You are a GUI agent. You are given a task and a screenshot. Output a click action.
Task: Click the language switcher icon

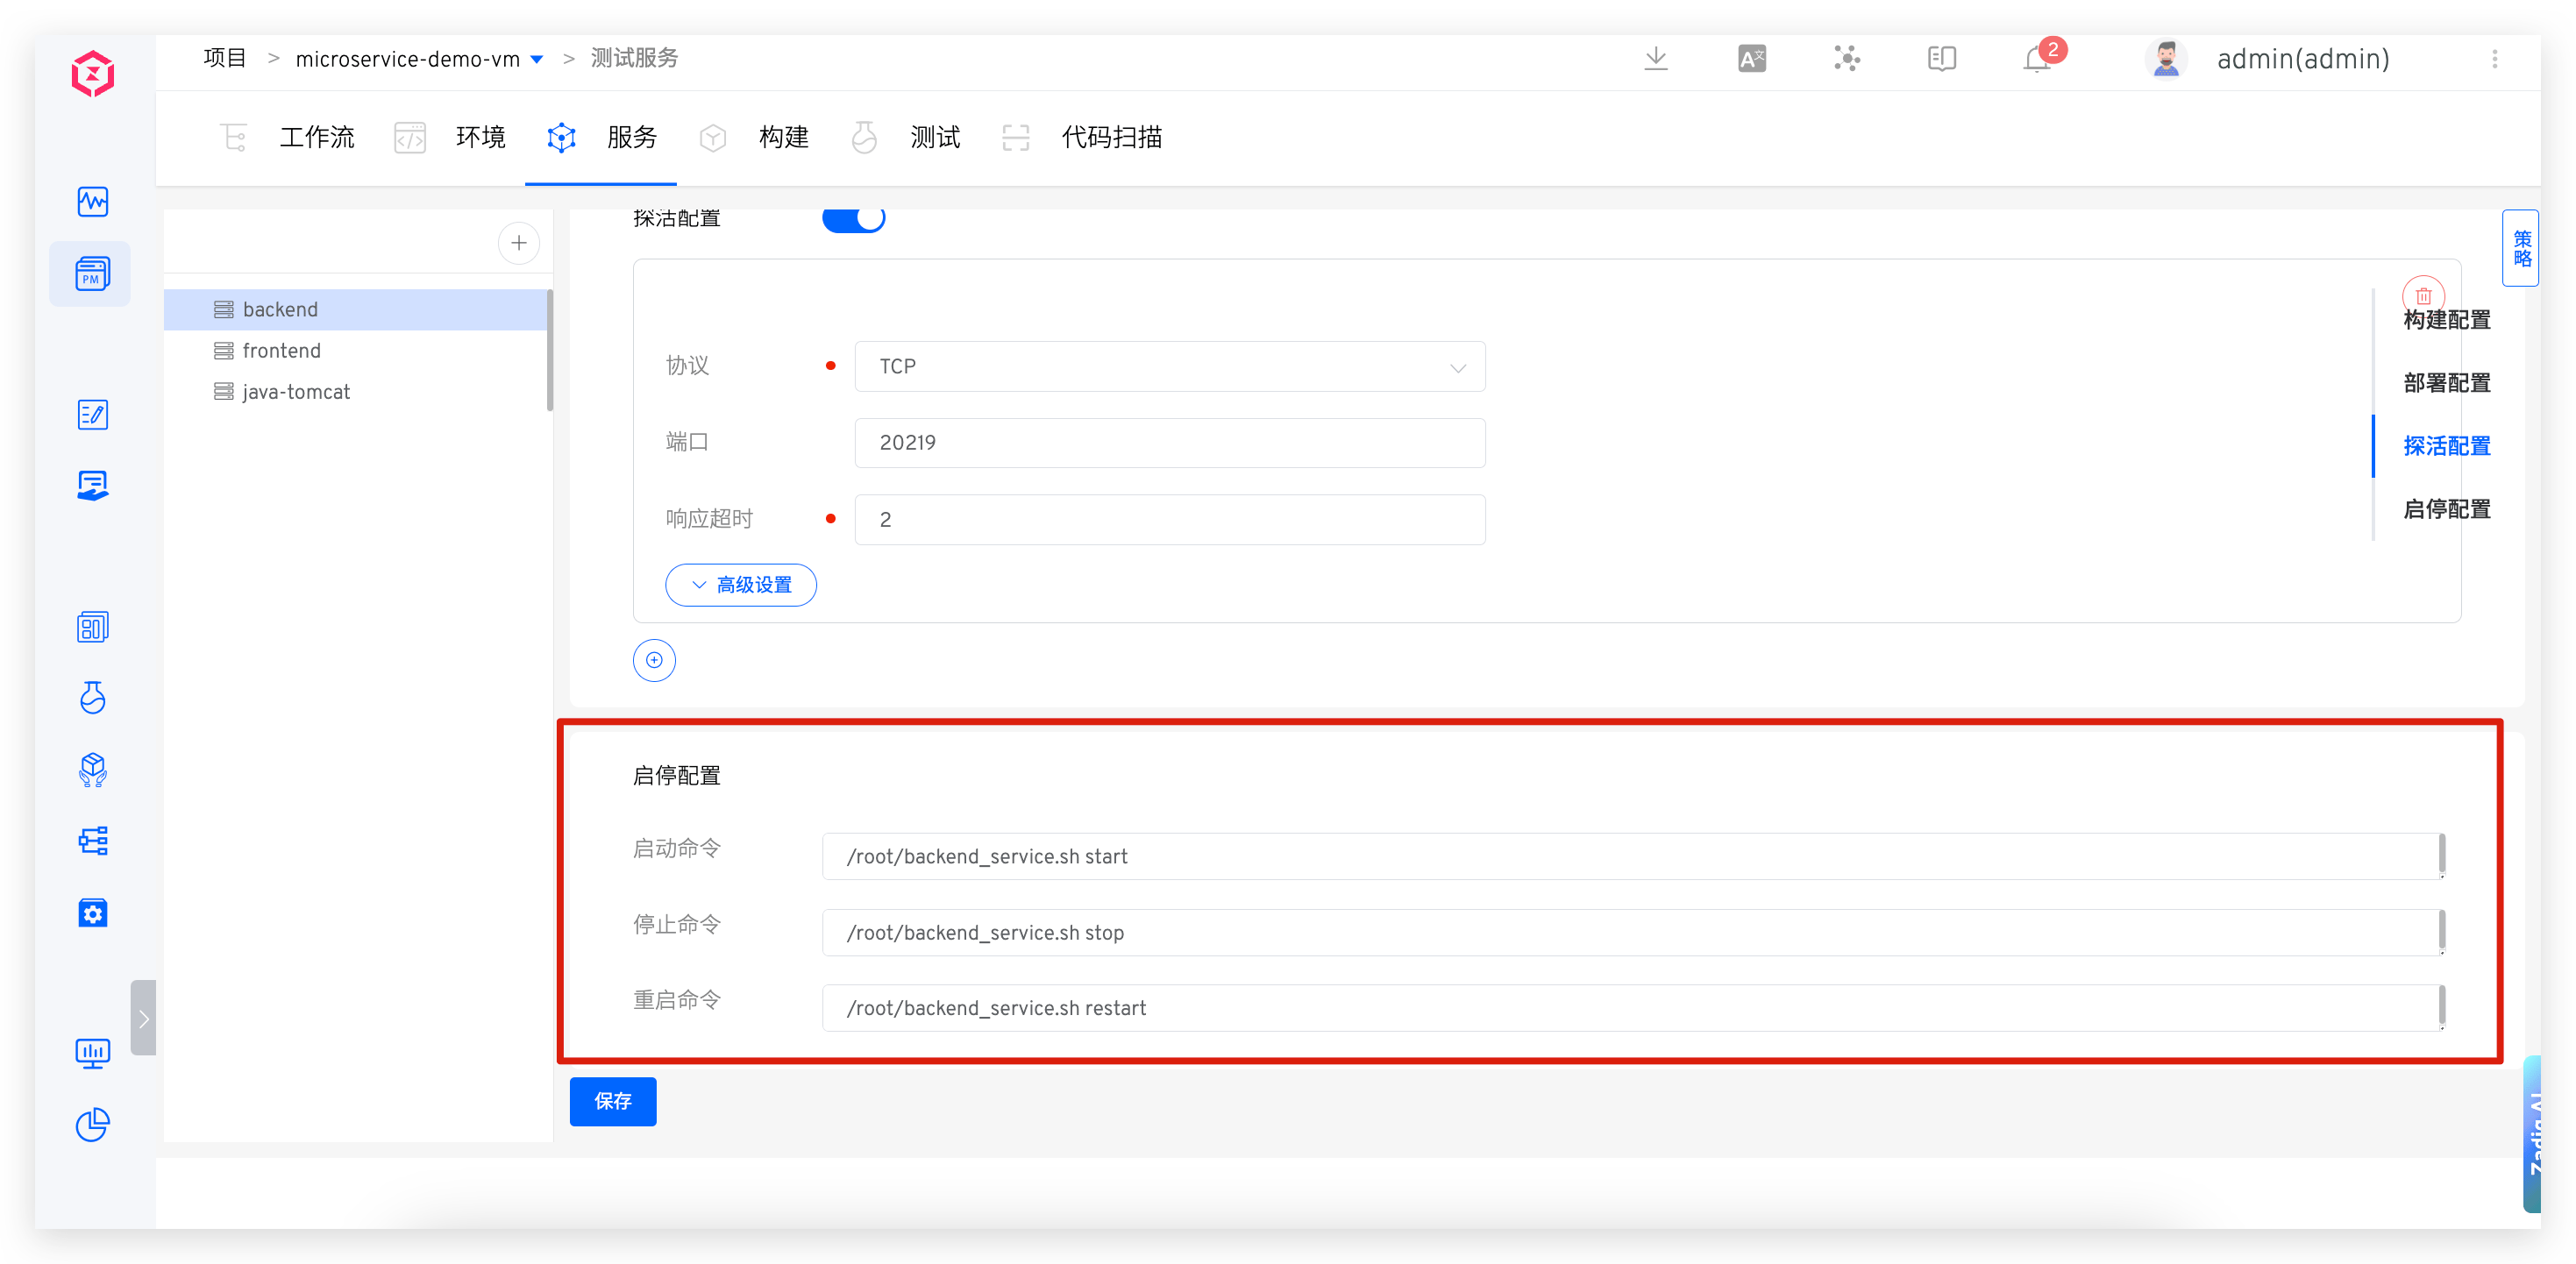point(1751,59)
